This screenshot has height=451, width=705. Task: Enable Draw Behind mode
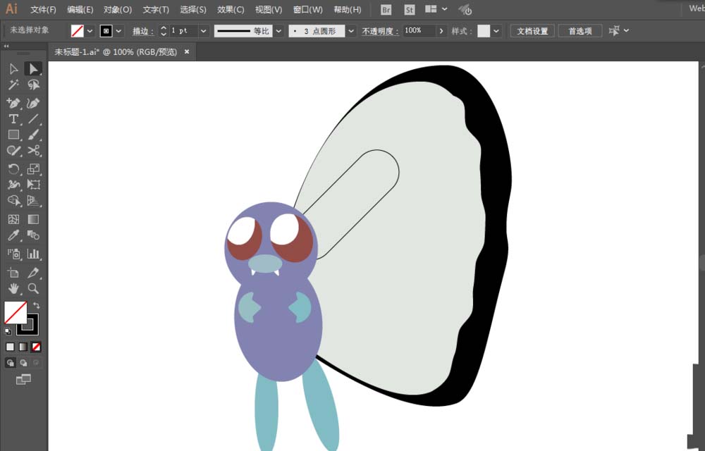coord(23,362)
